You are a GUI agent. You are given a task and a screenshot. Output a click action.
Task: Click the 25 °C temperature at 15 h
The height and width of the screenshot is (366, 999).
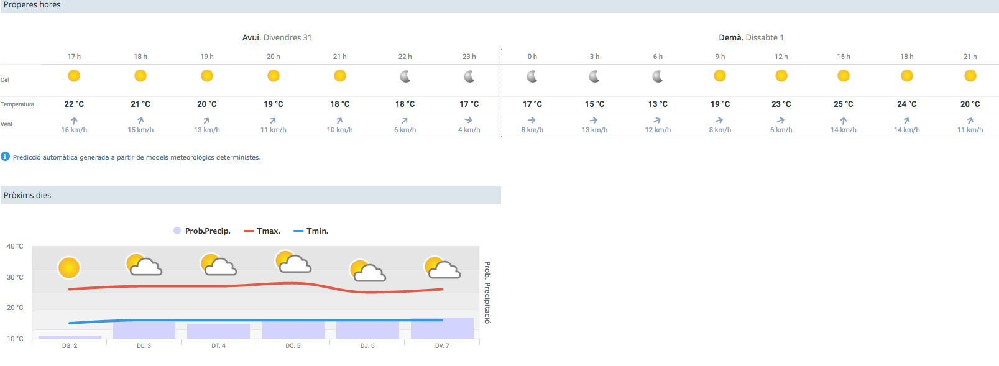pyautogui.click(x=844, y=104)
